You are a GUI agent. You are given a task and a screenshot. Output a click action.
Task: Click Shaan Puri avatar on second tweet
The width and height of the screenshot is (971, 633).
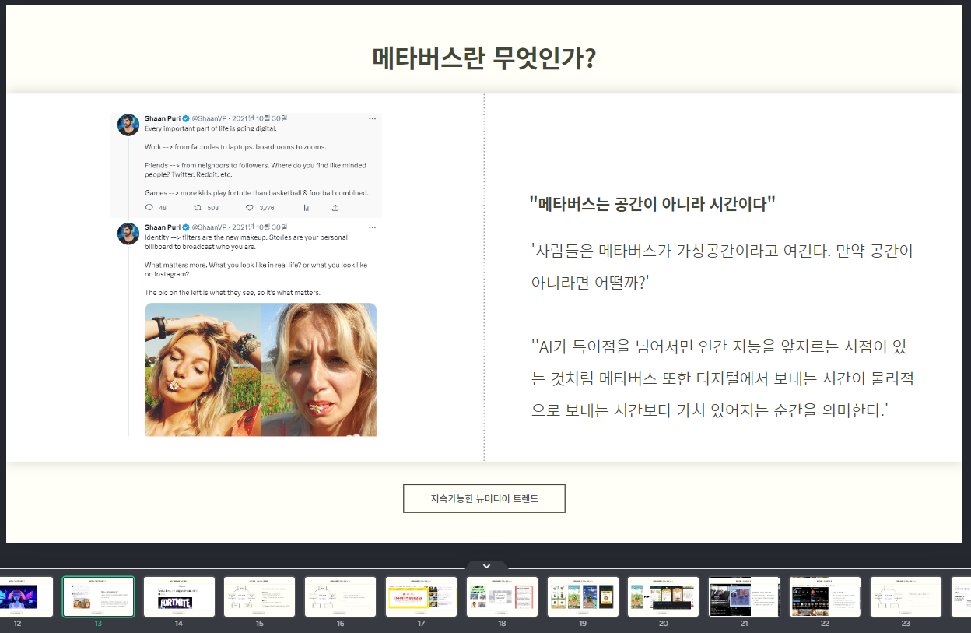pyautogui.click(x=128, y=234)
